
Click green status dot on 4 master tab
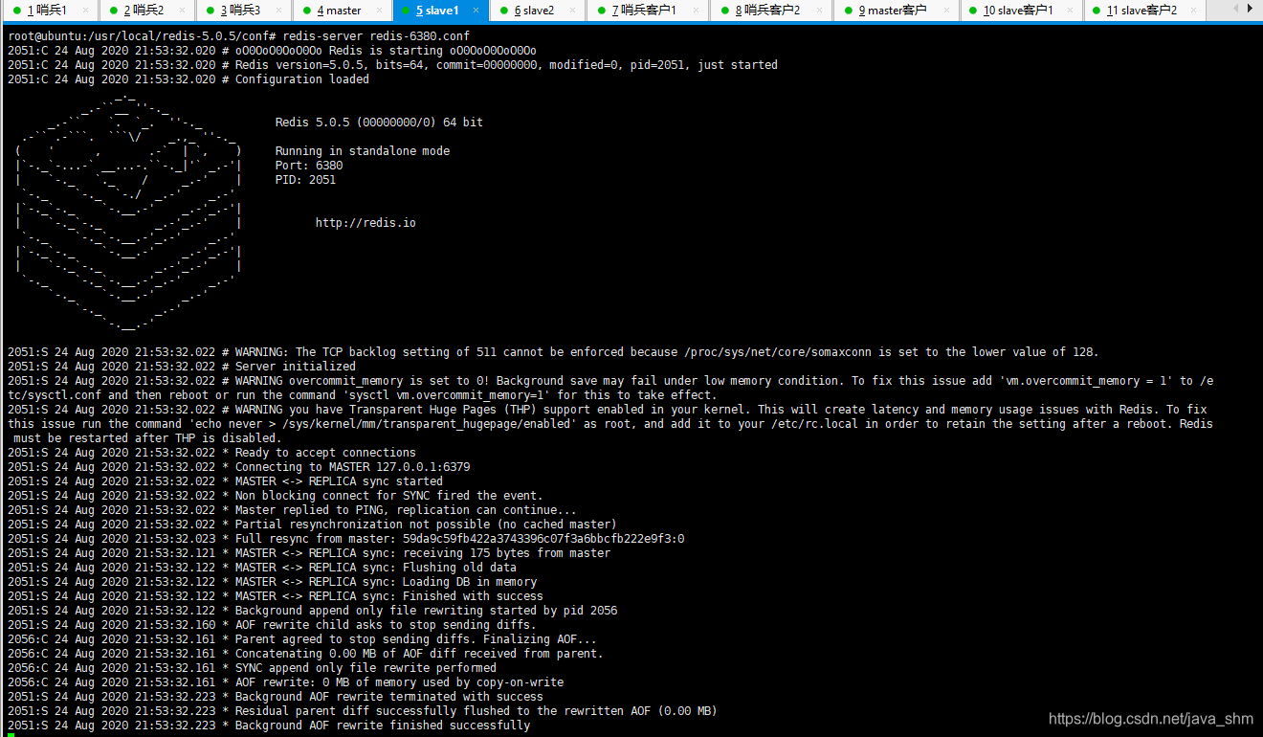point(306,11)
